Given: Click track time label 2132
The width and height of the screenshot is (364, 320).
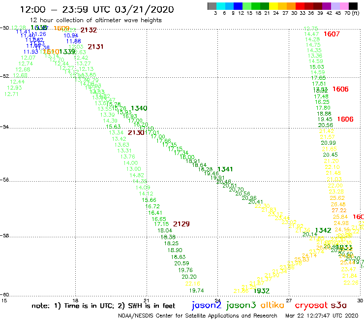Looking at the screenshot, I should pyautogui.click(x=89, y=30).
